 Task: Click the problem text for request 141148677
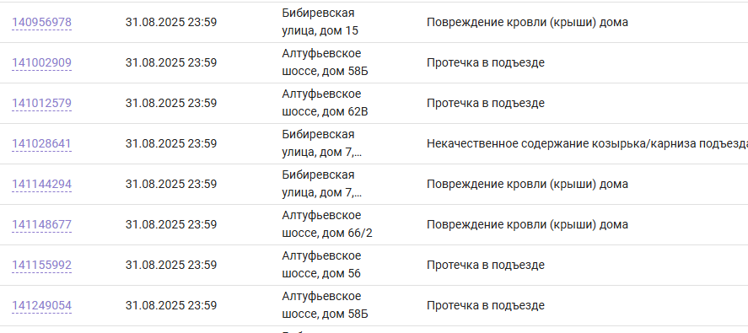pos(527,224)
